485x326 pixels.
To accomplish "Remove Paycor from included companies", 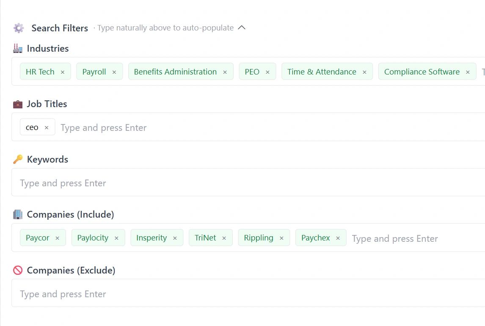I will (58, 238).
